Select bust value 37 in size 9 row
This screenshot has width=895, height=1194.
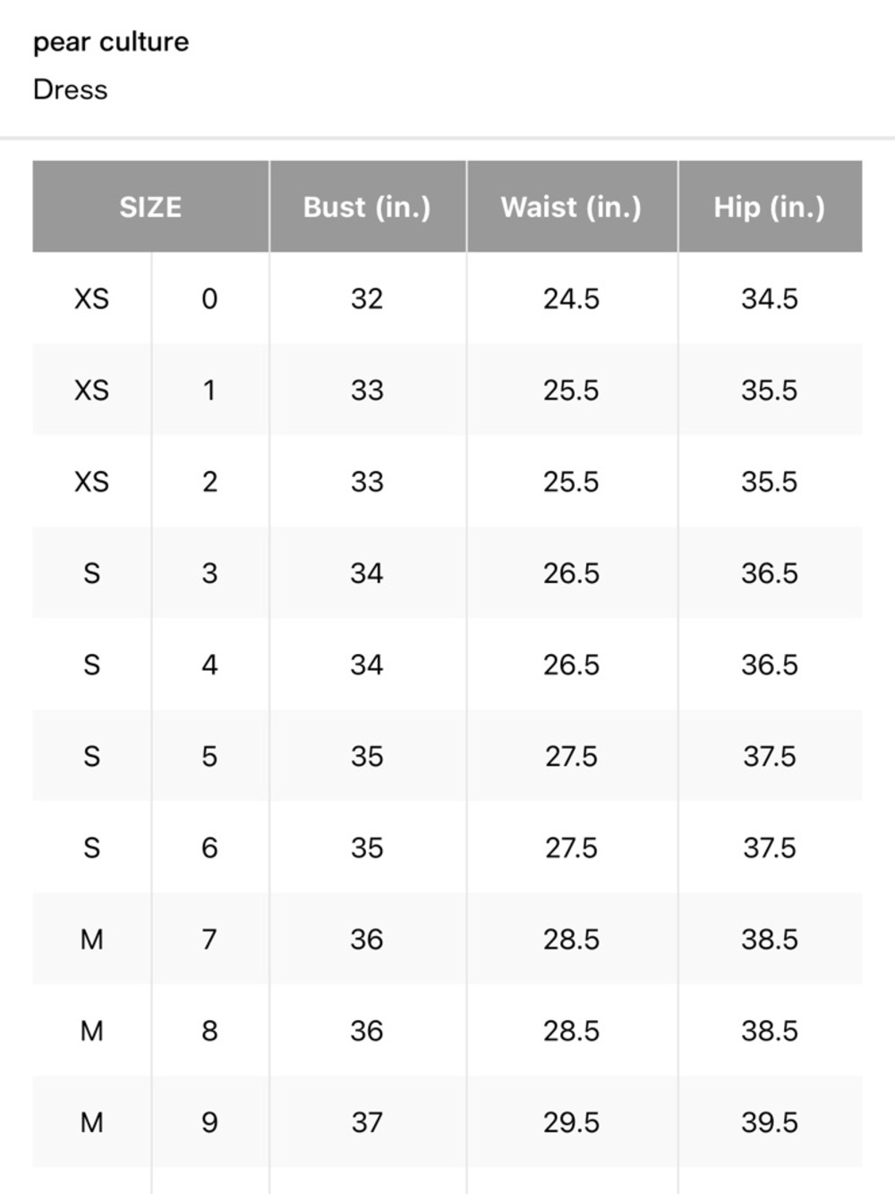tap(367, 1122)
